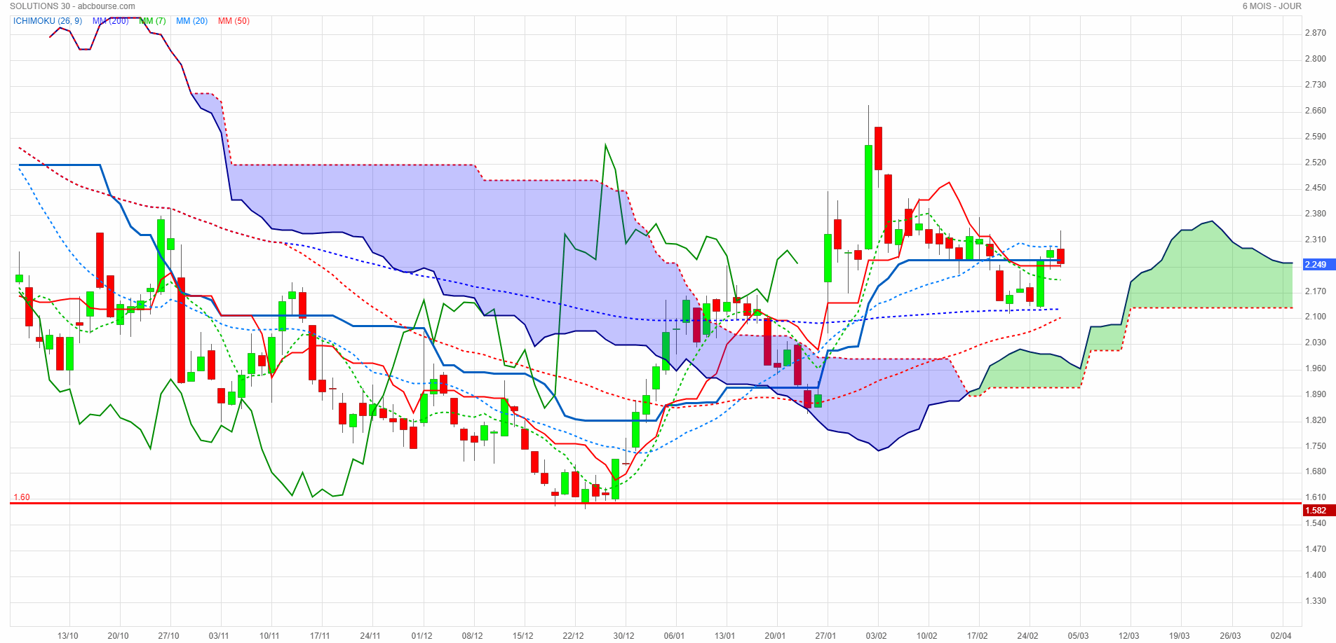Click the 17/11 date axis label
The height and width of the screenshot is (643, 1336).
point(320,636)
